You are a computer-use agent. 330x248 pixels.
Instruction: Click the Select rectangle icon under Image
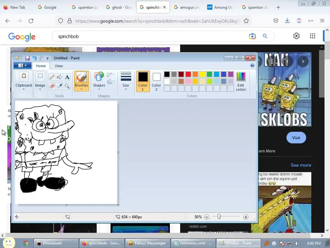pyautogui.click(x=40, y=76)
